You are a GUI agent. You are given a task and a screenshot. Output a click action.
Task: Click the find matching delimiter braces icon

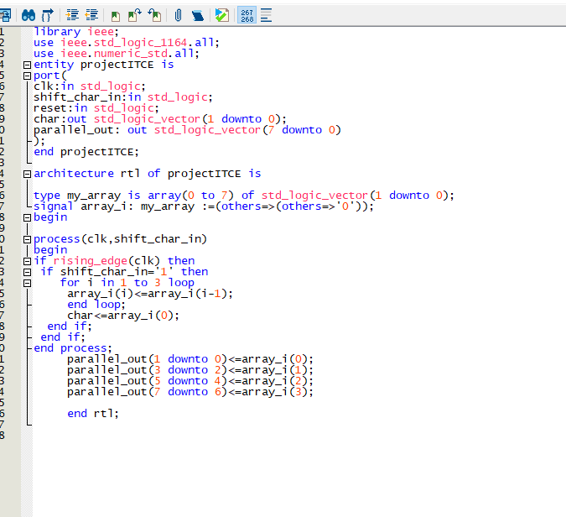coord(47,15)
